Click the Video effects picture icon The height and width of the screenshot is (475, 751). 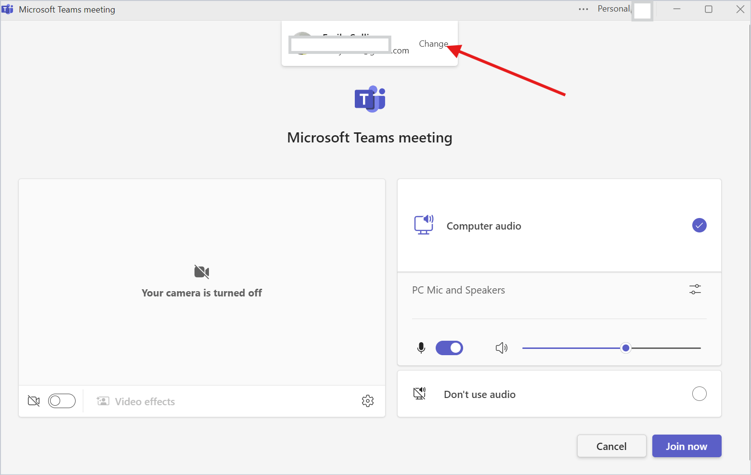click(x=103, y=401)
